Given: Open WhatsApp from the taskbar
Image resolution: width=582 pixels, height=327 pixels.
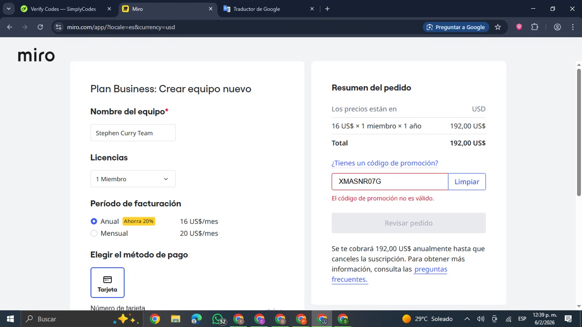Looking at the screenshot, I should (x=218, y=319).
